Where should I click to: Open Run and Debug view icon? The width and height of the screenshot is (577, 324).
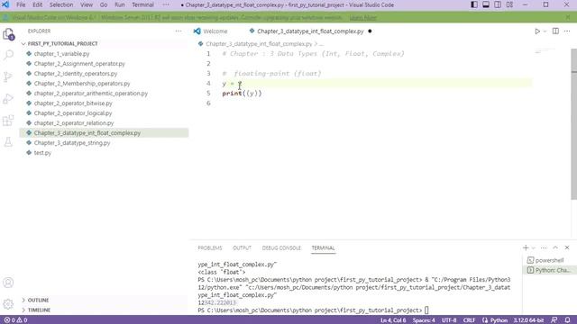pos(8,98)
